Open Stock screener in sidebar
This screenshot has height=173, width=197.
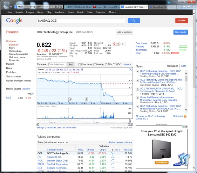tap(14, 76)
